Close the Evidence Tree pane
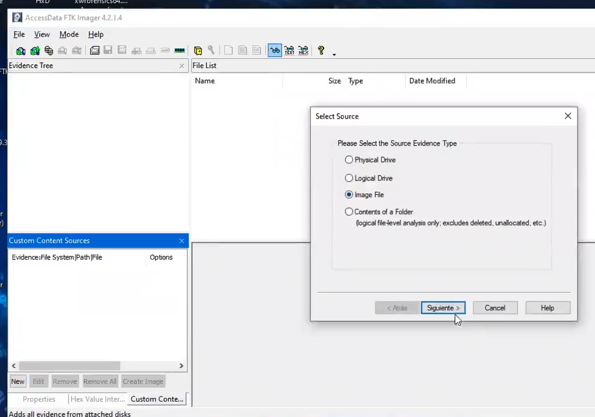This screenshot has height=417, width=595. click(181, 66)
